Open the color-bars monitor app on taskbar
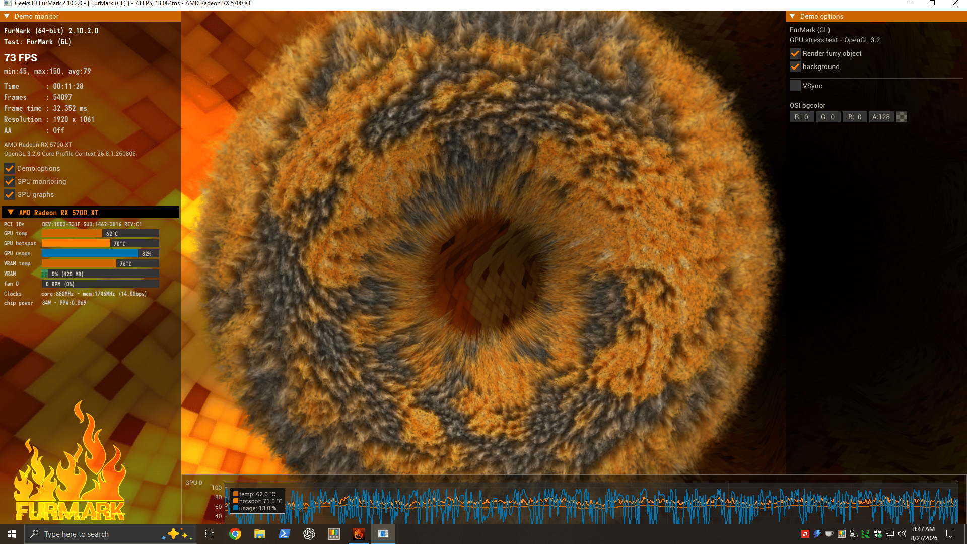This screenshot has width=967, height=544. 333,534
